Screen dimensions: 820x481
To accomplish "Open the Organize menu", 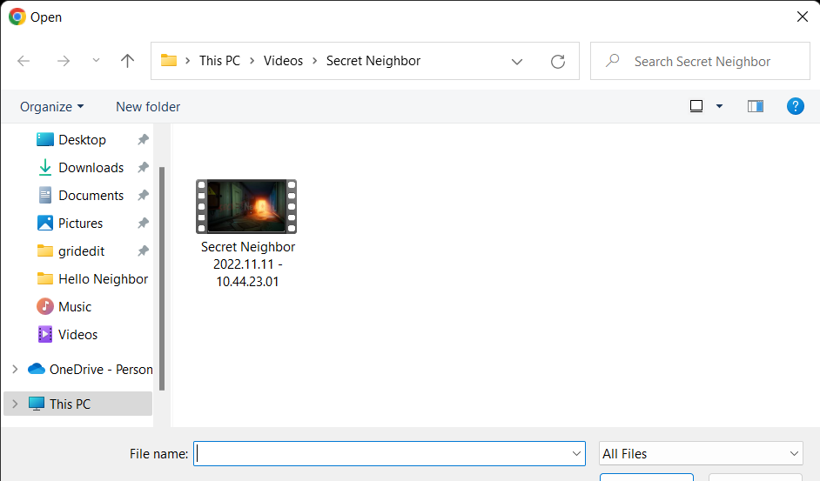I will point(52,107).
